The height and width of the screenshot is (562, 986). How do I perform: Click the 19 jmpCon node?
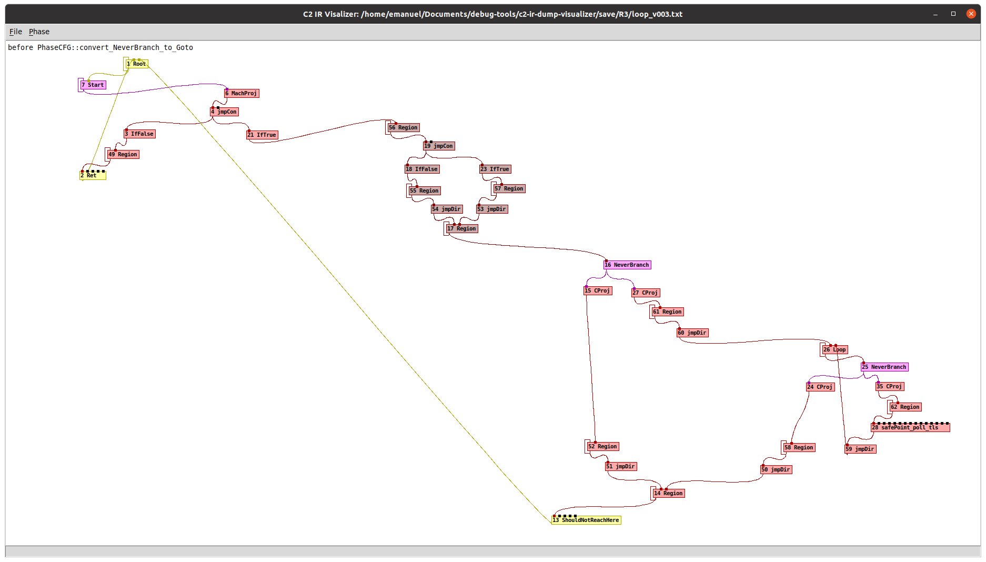pyautogui.click(x=439, y=146)
